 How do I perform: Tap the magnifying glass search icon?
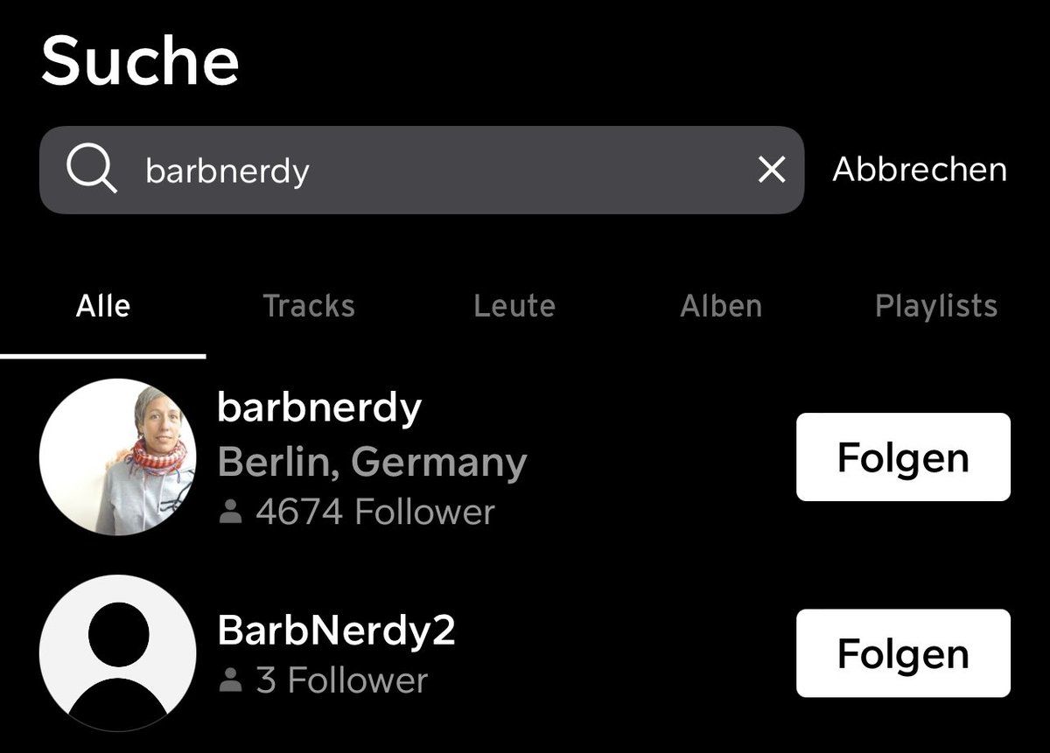pos(91,170)
